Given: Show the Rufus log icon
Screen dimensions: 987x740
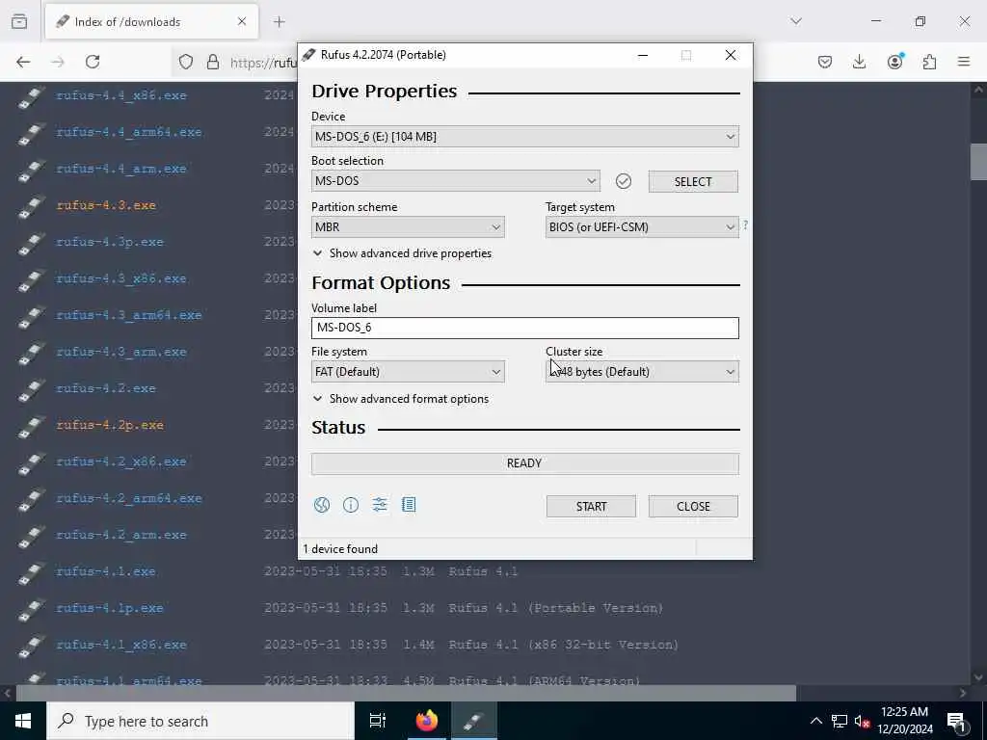Looking at the screenshot, I should 409,505.
